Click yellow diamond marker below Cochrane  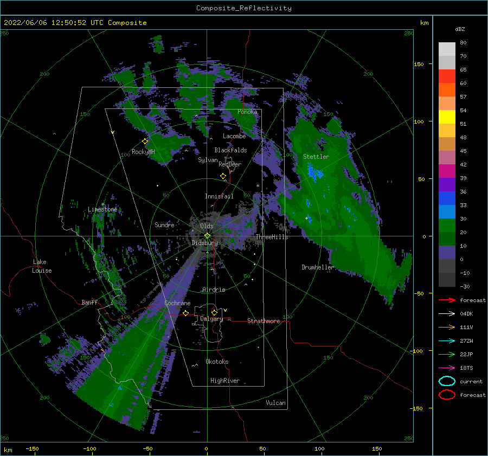186,313
